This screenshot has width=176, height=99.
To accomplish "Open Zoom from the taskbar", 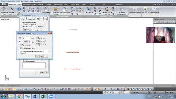I will click(x=51, y=97).
